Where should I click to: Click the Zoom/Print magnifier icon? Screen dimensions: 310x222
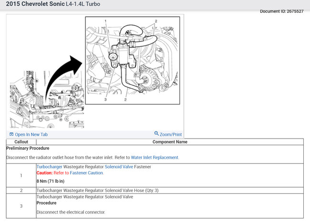coord(156,133)
